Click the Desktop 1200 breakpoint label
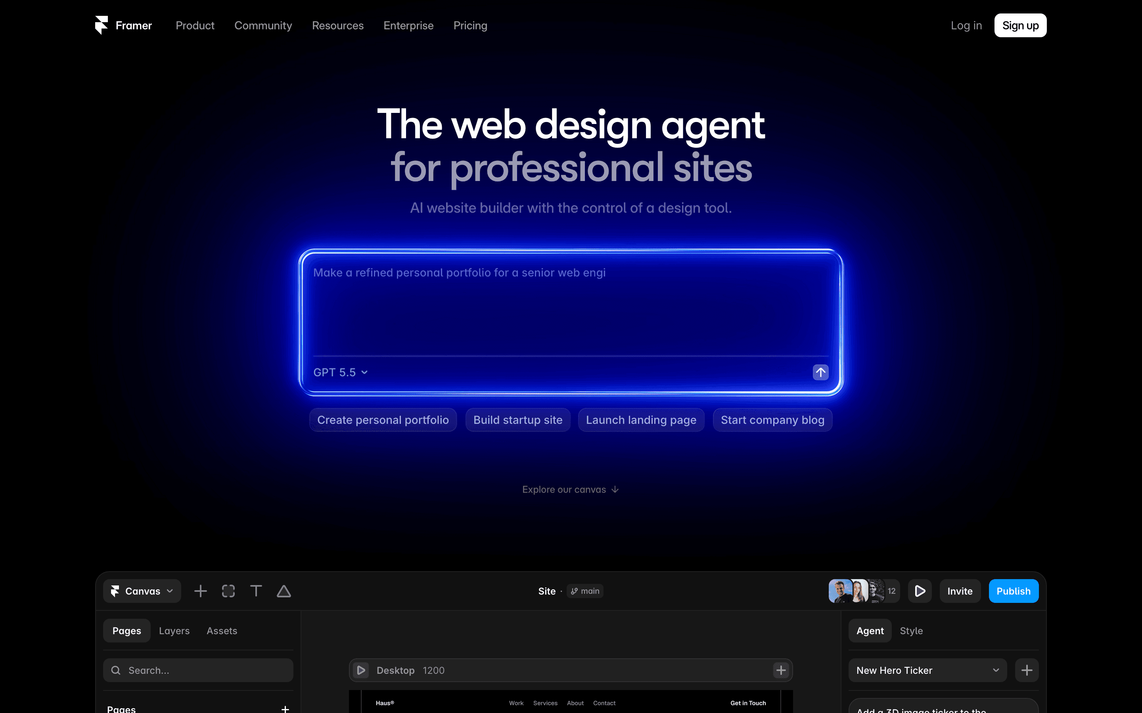 click(410, 670)
